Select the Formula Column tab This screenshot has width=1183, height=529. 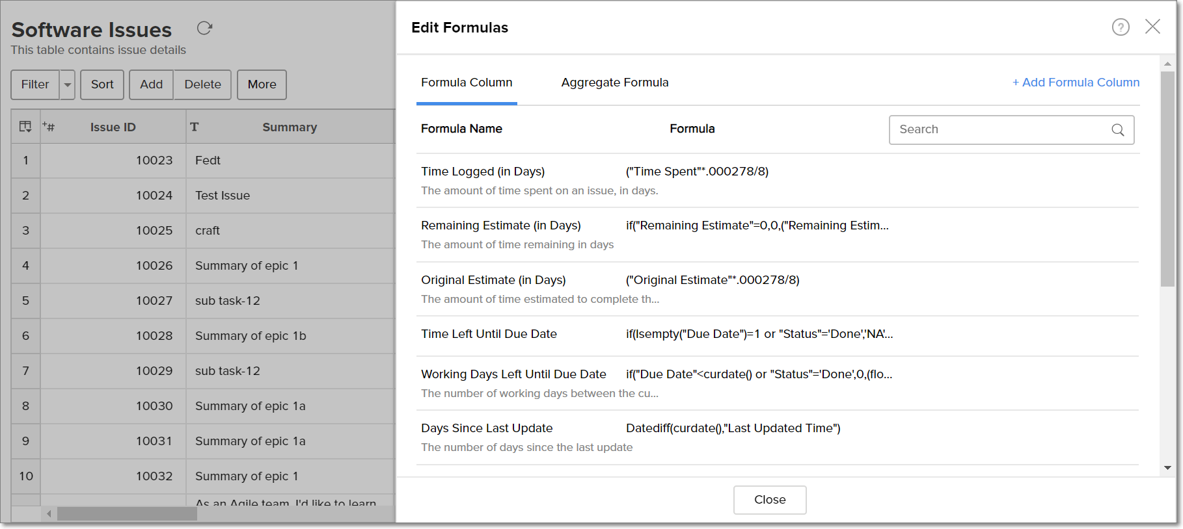pos(467,83)
